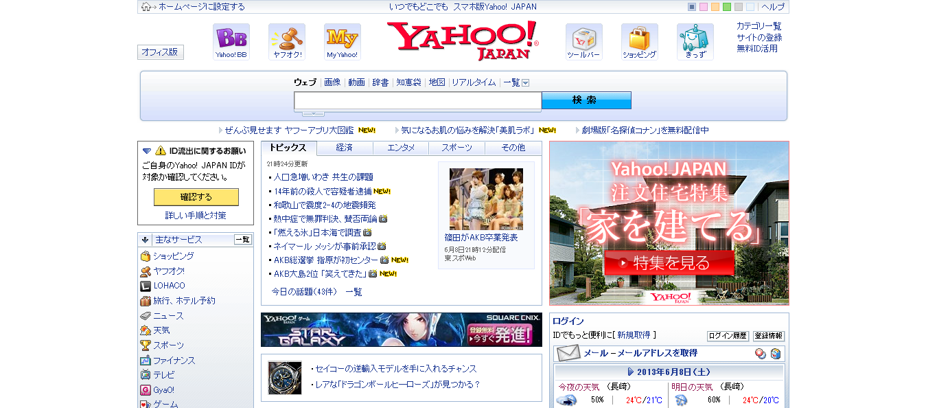The width and height of the screenshot is (926, 408).
Task: Open the 人口急増いわき 共生の課題 headline
Action: pos(323,177)
